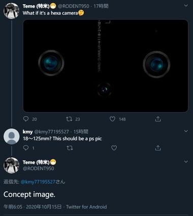Open kmy username in reply tweet

(x=27, y=132)
